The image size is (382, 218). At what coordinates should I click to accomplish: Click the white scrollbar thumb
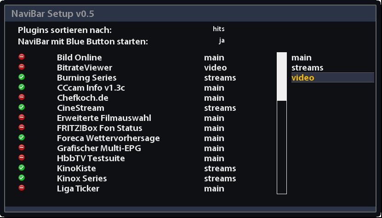pyautogui.click(x=281, y=76)
